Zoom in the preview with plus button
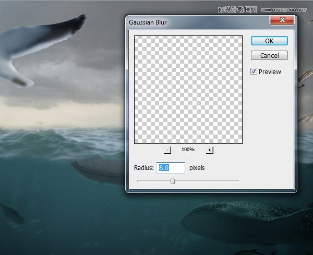313x255 pixels. (210, 150)
